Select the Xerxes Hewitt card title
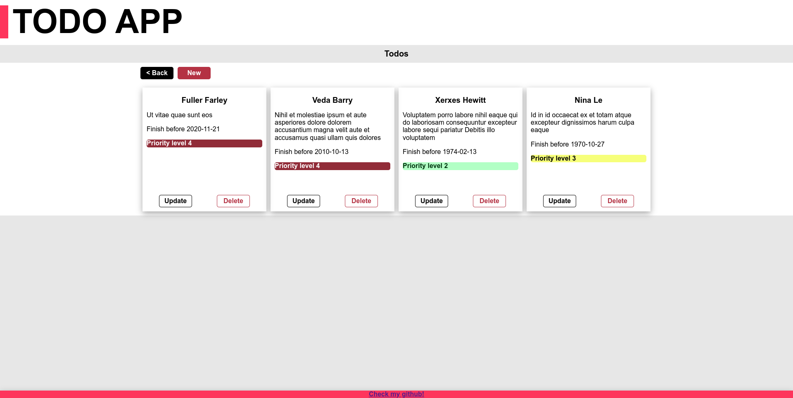Viewport: 793px width, 398px height. click(x=461, y=100)
